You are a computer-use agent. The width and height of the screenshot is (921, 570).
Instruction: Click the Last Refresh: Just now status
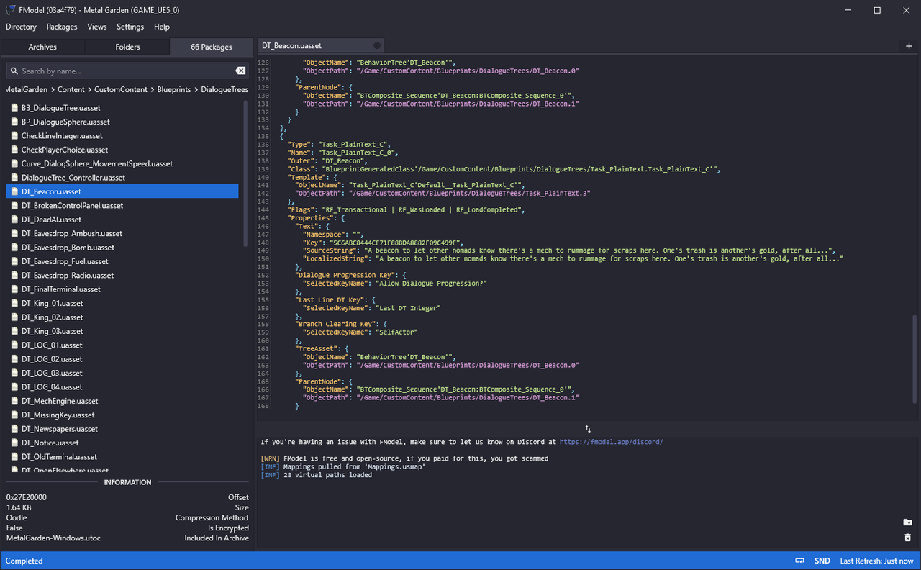point(876,561)
